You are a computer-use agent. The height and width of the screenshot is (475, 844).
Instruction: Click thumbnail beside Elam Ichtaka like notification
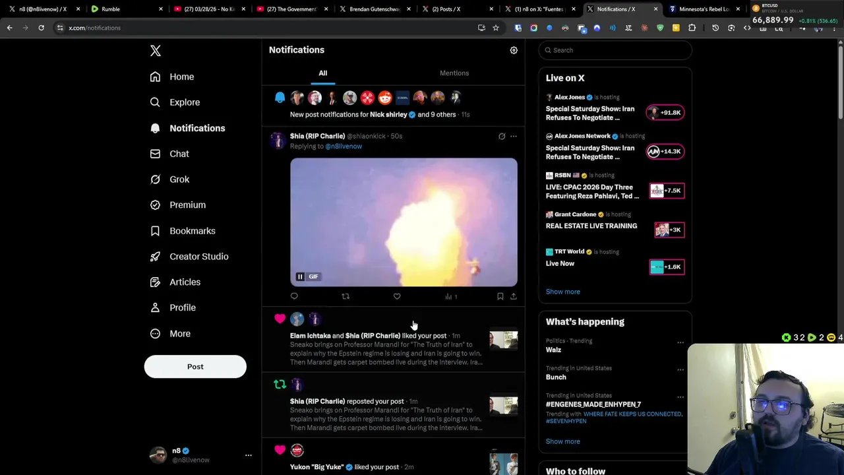tap(504, 340)
